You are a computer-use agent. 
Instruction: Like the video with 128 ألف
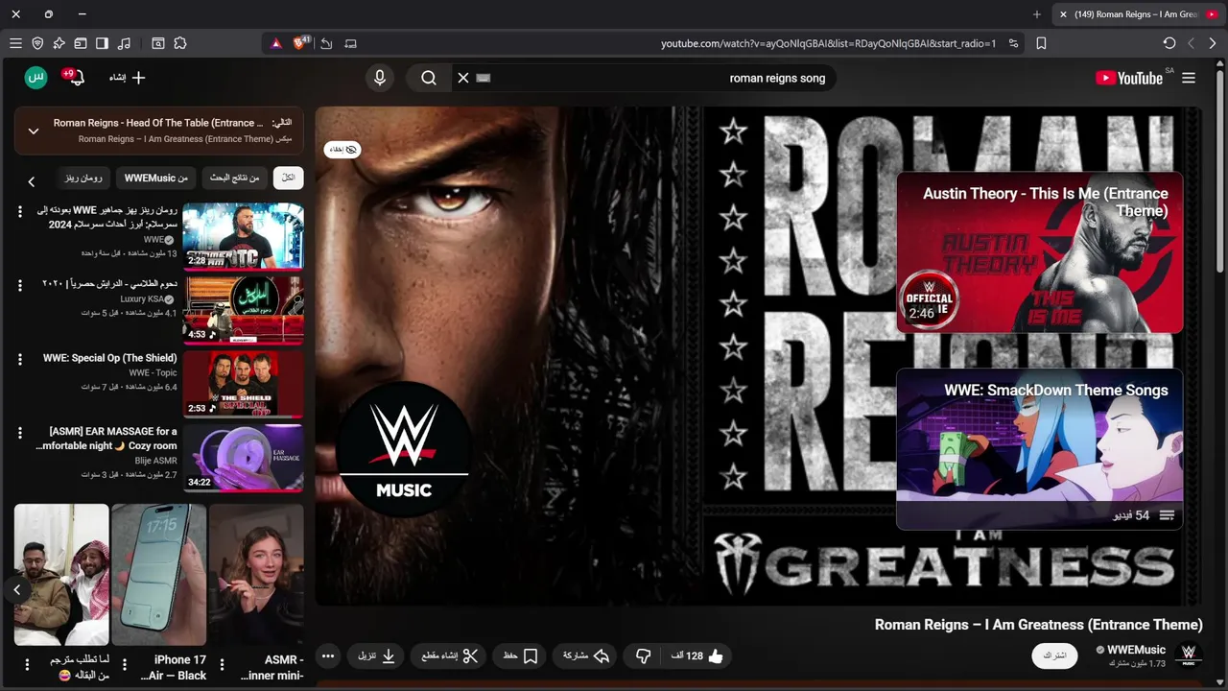click(697, 656)
